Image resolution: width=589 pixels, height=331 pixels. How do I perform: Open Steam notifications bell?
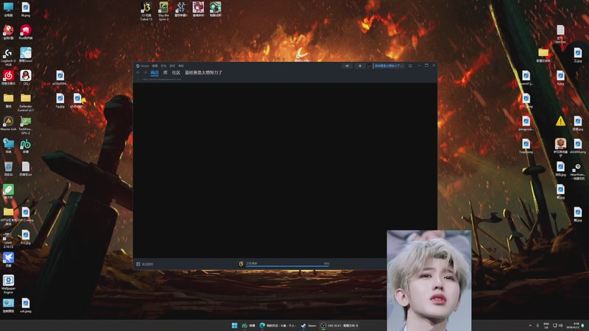[360, 65]
